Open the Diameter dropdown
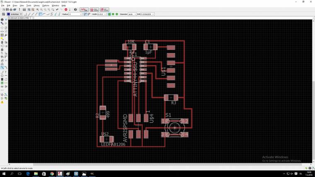Screen dimensions: 315x177 click(x=135, y=14)
